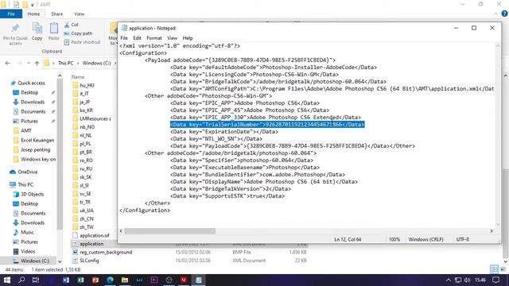Show hidden system tray icons
This screenshot has width=509, height=286.
(x=449, y=280)
